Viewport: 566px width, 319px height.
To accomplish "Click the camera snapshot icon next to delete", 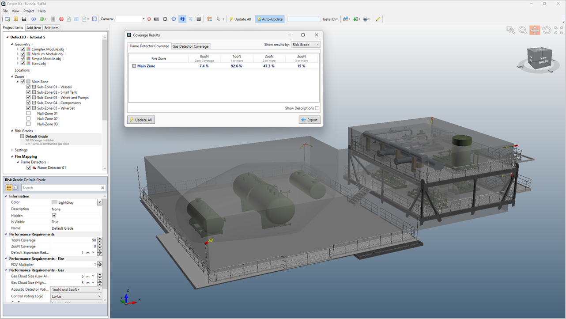I will point(156,19).
